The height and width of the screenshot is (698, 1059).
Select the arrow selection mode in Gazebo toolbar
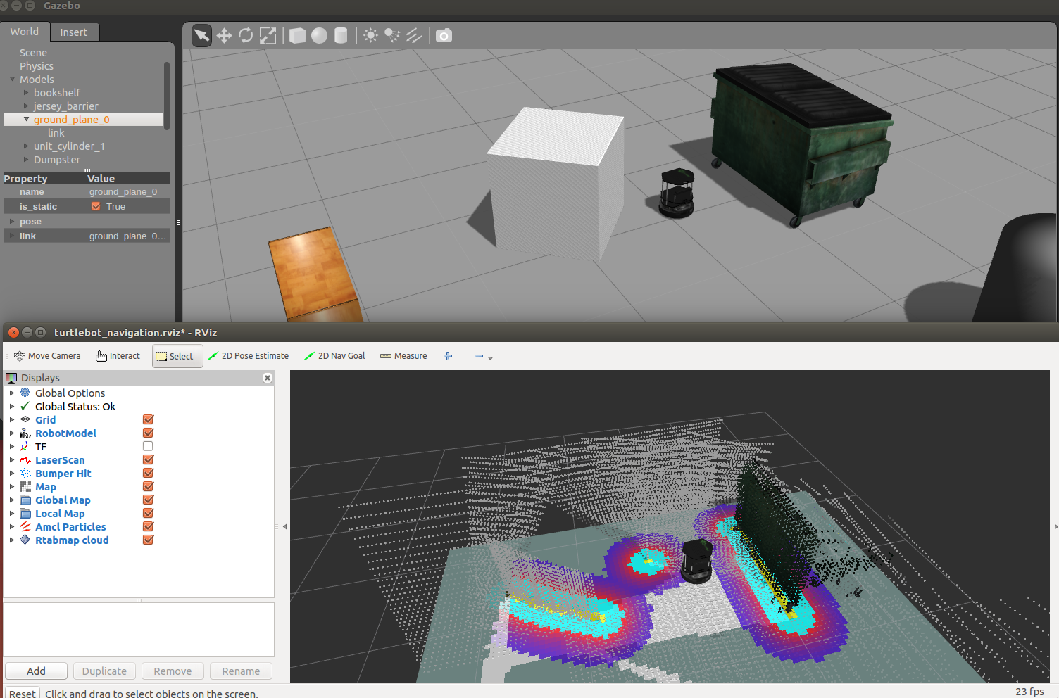point(202,35)
